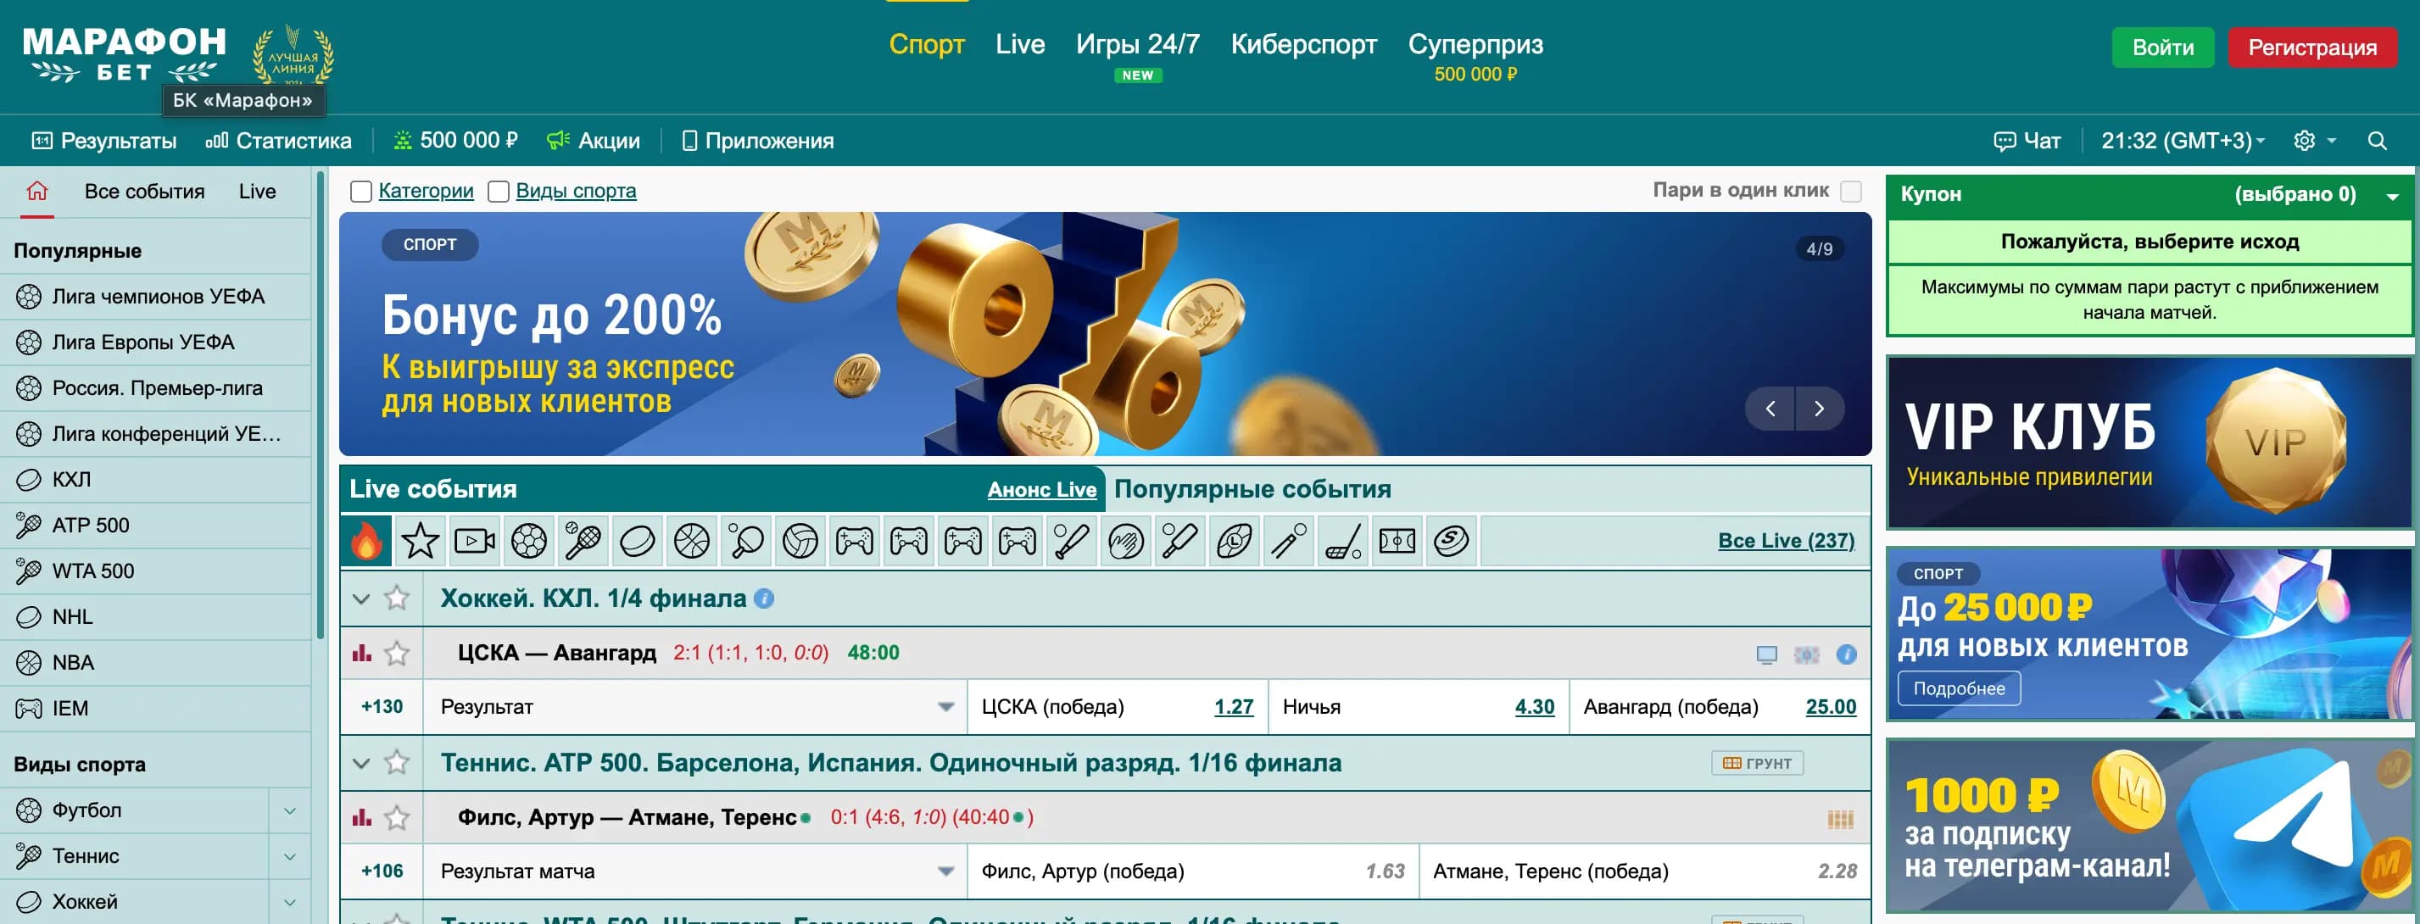Open statistics chart icon for ЦСКА — Авангард

pyautogui.click(x=362, y=653)
